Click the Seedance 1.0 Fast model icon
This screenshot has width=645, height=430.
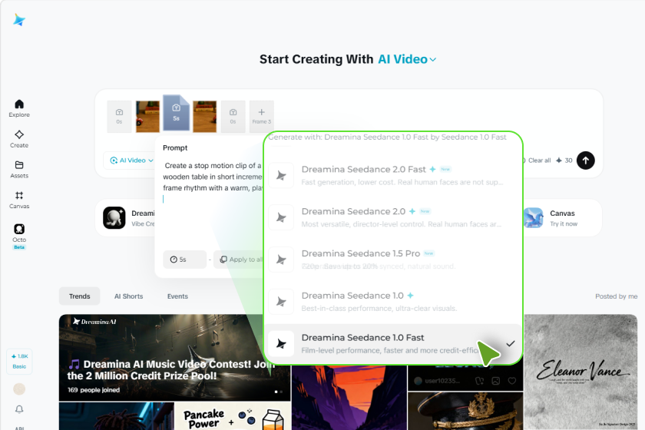281,343
